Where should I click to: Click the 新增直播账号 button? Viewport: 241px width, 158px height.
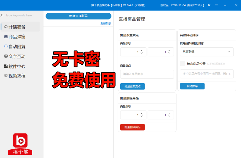pyautogui.click(x=78, y=16)
